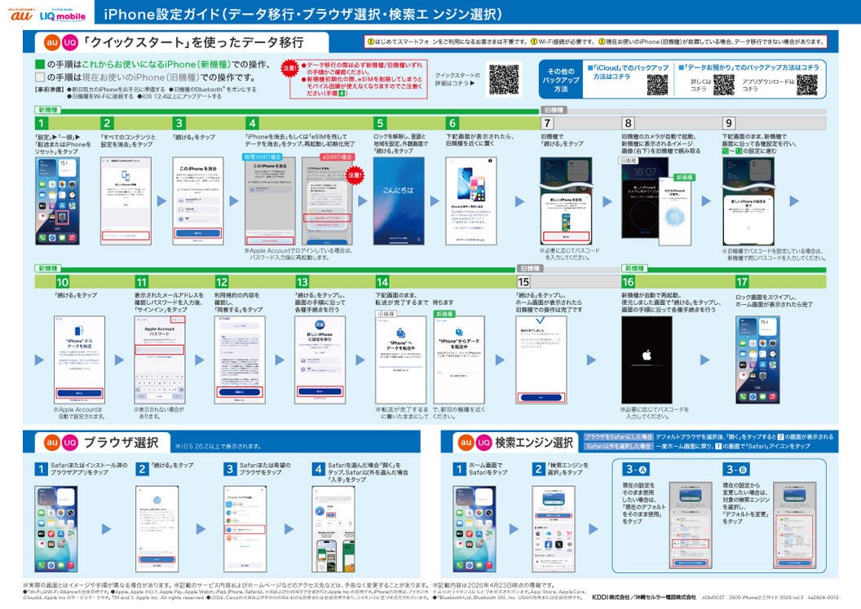861x609 pixels.
Task: Click the App Store screenshot in browser step 4
Action: click(x=333, y=529)
